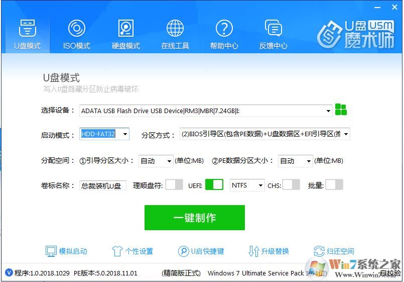Click the green 一键制作 button
Image resolution: width=404 pixels, height=282 pixels.
[195, 218]
